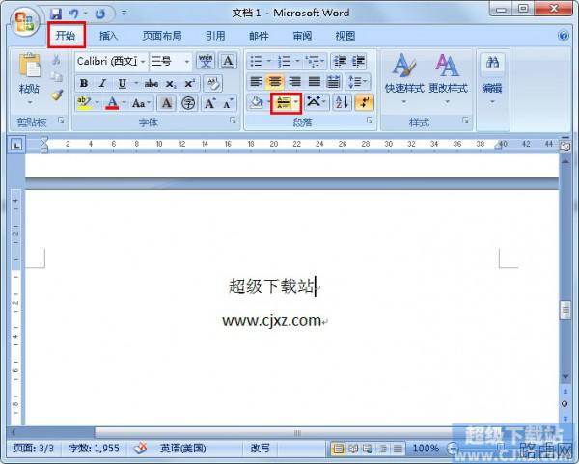Decrease the paragraph indent
The width and height of the screenshot is (579, 464).
[340, 61]
